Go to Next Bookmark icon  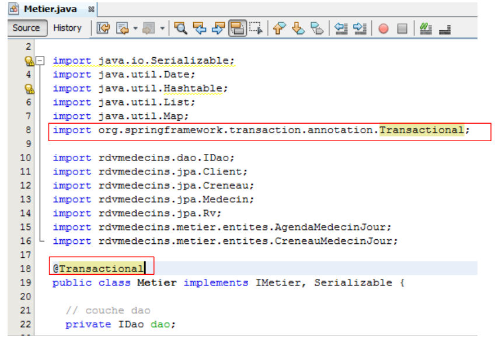(298, 28)
